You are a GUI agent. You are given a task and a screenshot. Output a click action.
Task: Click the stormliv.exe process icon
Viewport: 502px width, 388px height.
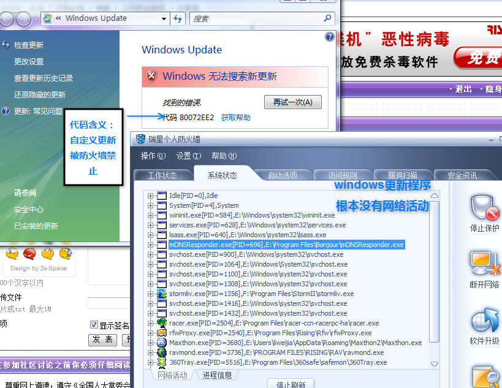162,294
